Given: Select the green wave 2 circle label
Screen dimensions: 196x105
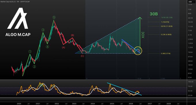Looking at the screenshot, I should pyautogui.click(x=34, y=67).
